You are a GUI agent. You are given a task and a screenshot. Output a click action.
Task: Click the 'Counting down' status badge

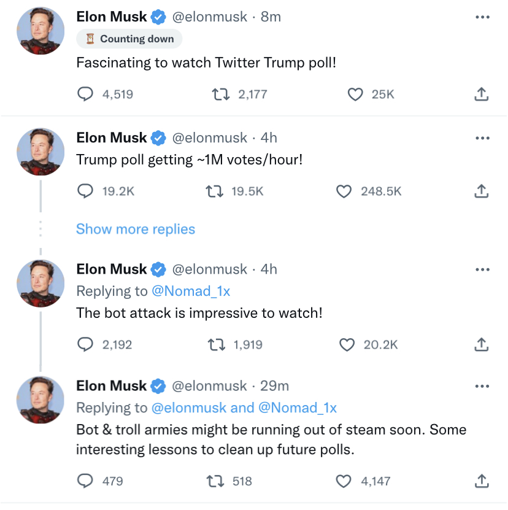click(129, 39)
